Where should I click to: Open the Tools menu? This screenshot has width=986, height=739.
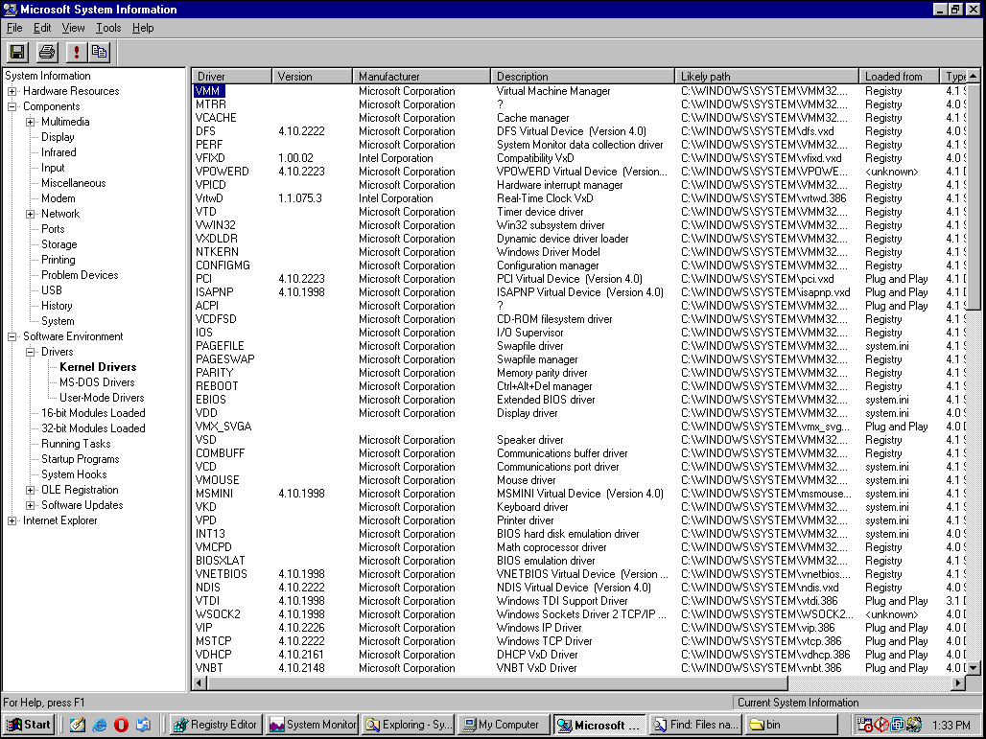(108, 28)
